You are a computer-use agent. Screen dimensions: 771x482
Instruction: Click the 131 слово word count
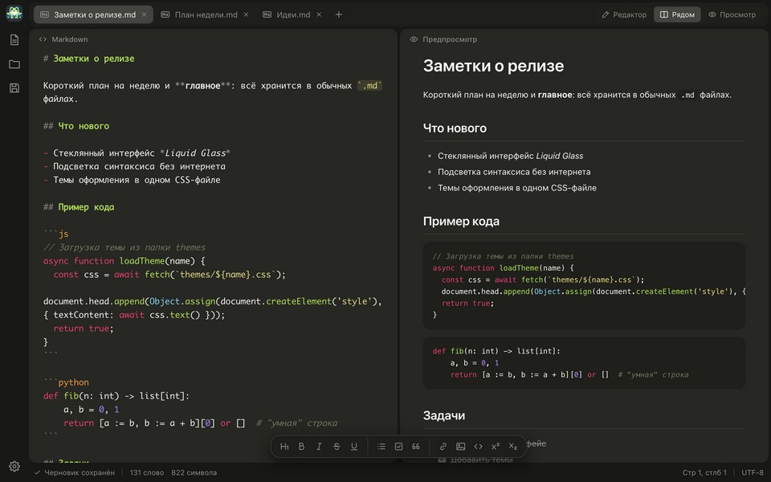click(x=146, y=472)
